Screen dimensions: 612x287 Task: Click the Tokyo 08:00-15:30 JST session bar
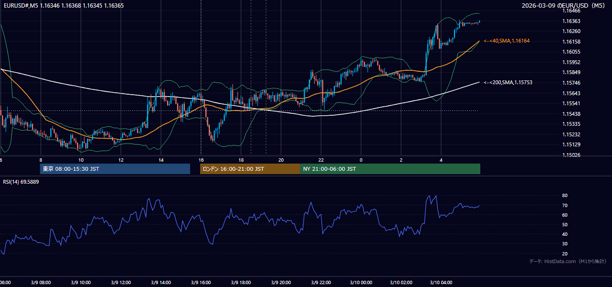(x=115, y=169)
